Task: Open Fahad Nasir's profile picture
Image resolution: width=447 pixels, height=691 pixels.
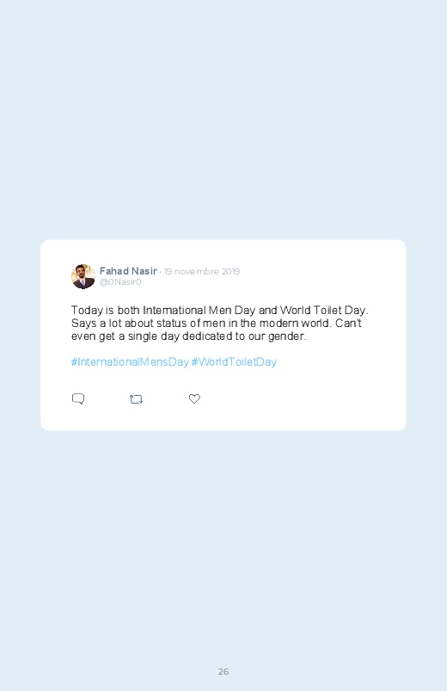Action: point(83,276)
